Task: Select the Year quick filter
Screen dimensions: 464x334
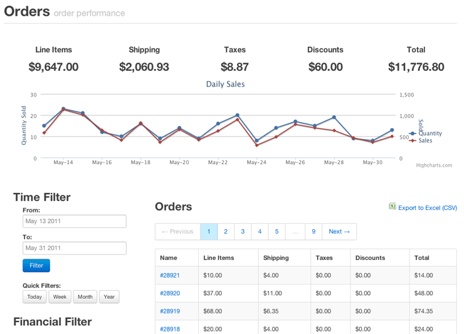Action: 109,297
